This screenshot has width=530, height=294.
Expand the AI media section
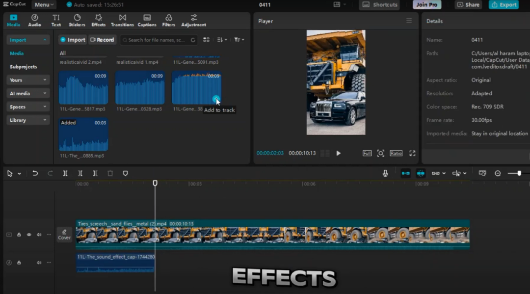(29, 93)
